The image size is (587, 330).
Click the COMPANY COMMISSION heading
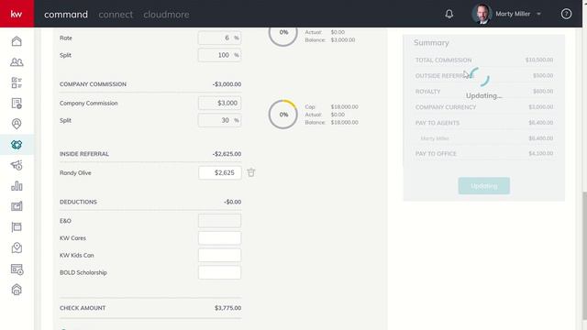click(x=93, y=84)
